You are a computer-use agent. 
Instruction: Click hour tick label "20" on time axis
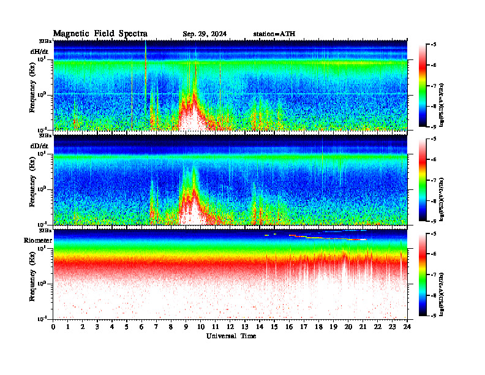point(348,327)
